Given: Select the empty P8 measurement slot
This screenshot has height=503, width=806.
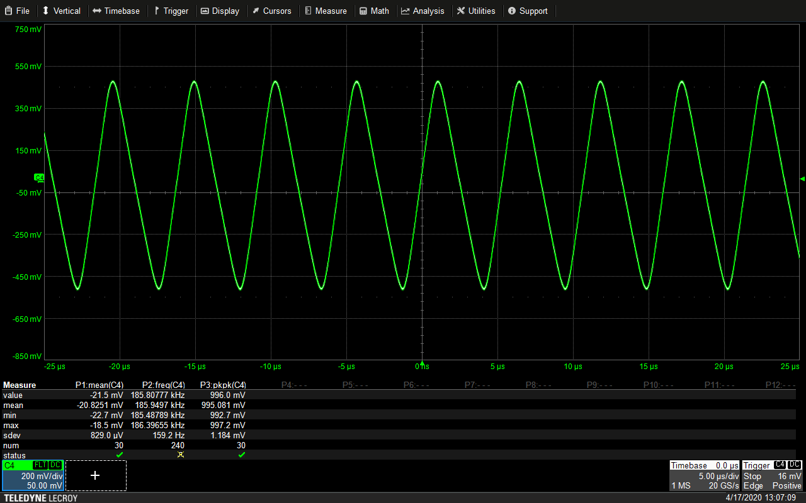Looking at the screenshot, I should pyautogui.click(x=538, y=385).
